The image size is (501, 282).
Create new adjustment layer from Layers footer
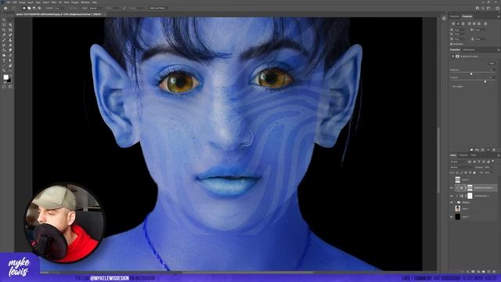click(478, 272)
